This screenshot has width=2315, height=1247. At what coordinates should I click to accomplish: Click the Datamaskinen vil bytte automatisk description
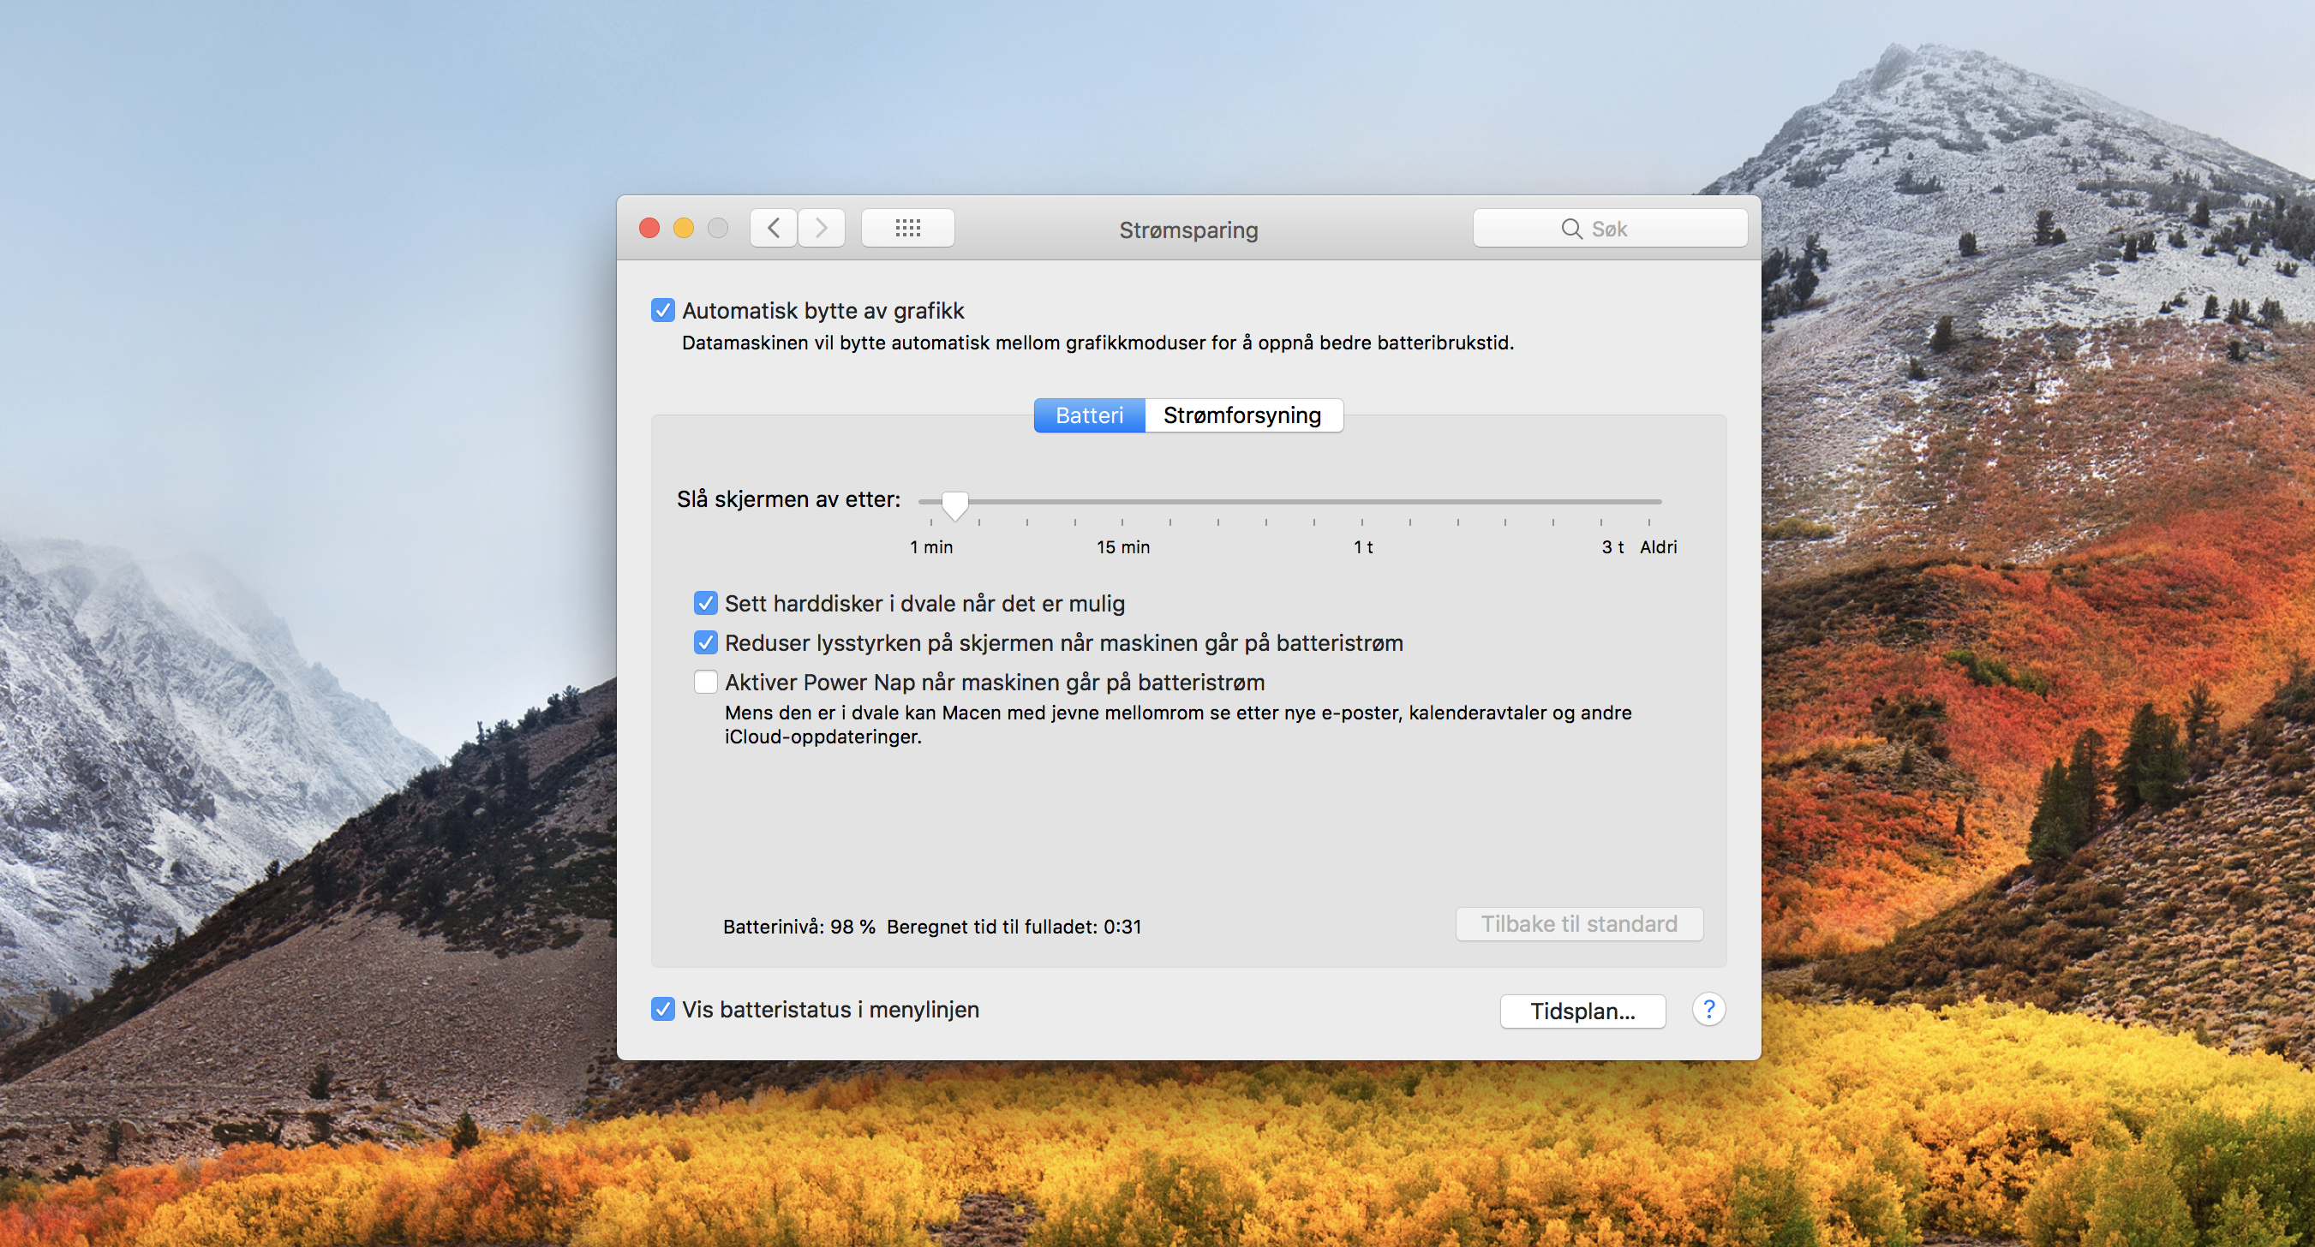click(x=1098, y=343)
